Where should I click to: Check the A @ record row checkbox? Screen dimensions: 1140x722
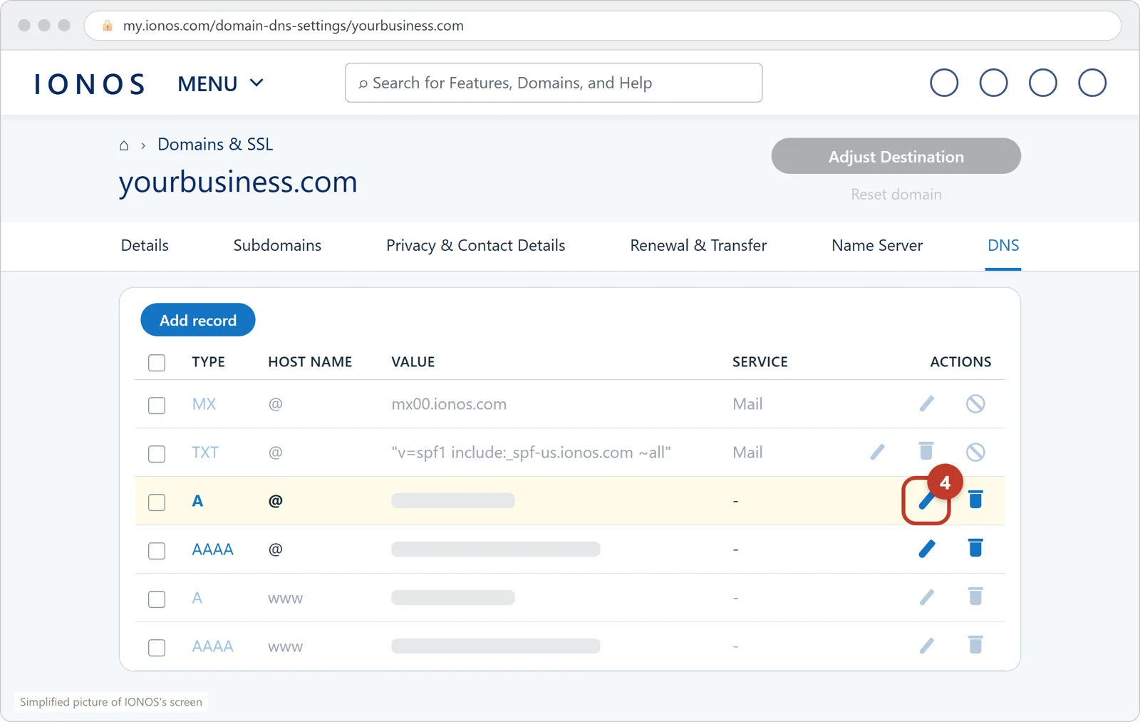(x=157, y=502)
